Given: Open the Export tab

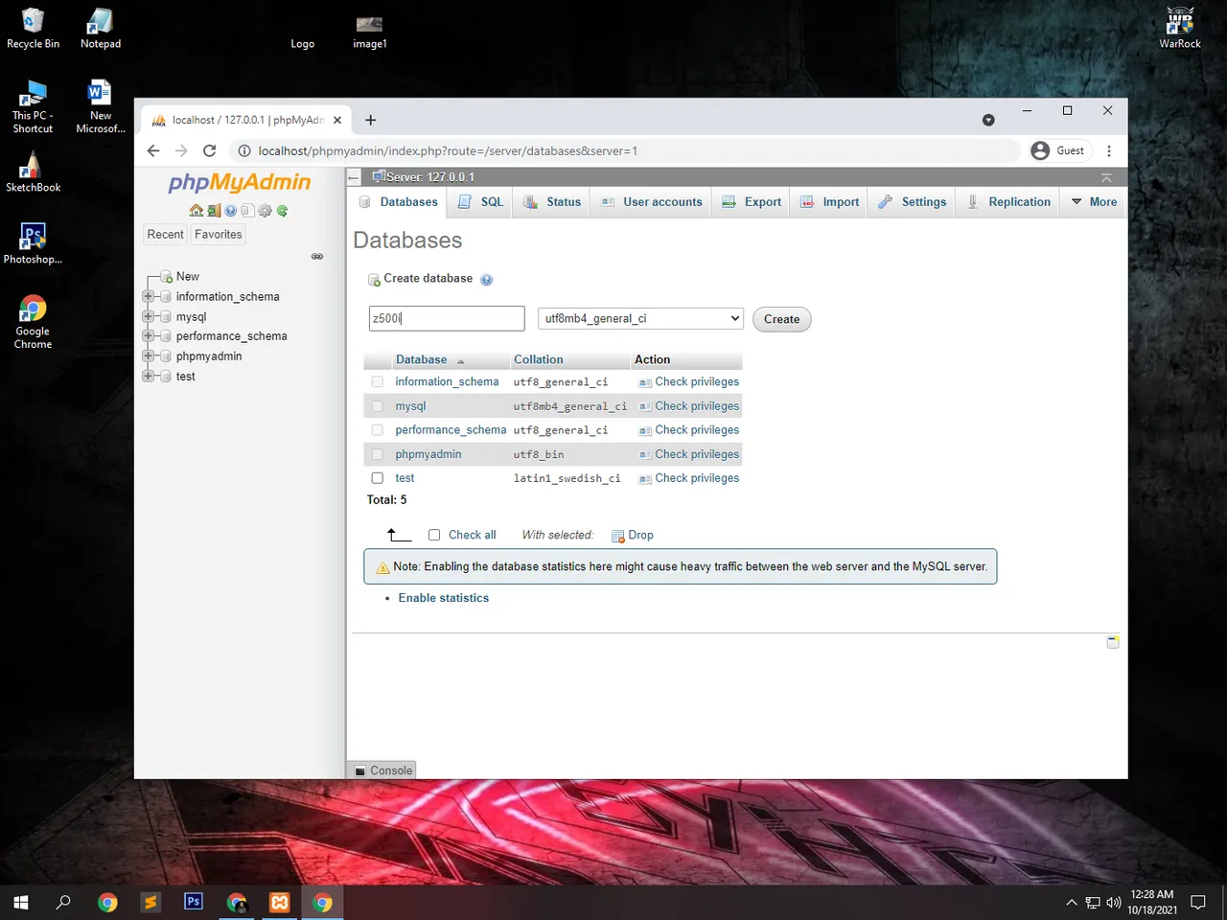Looking at the screenshot, I should (752, 202).
